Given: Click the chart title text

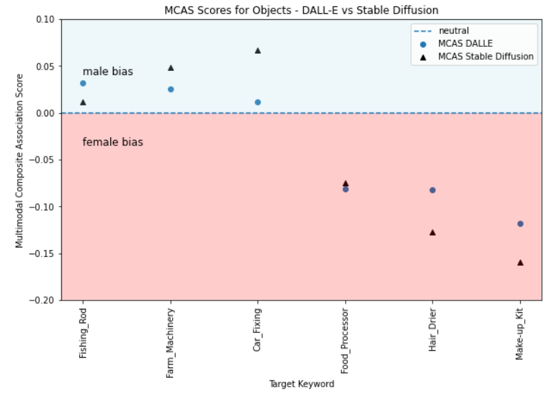Looking at the screenshot, I should [302, 10].
